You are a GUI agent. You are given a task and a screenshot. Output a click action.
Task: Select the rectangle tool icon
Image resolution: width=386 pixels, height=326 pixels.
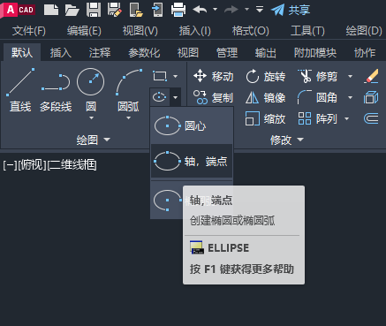coord(160,76)
